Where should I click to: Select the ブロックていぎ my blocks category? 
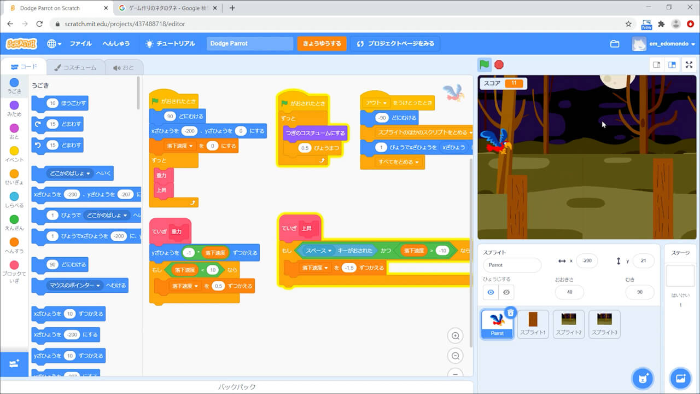[x=14, y=271]
